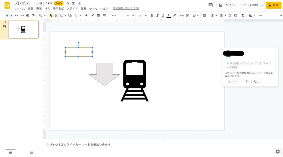Click the insert image icon
The width and height of the screenshot is (283, 157).
tap(62, 15)
